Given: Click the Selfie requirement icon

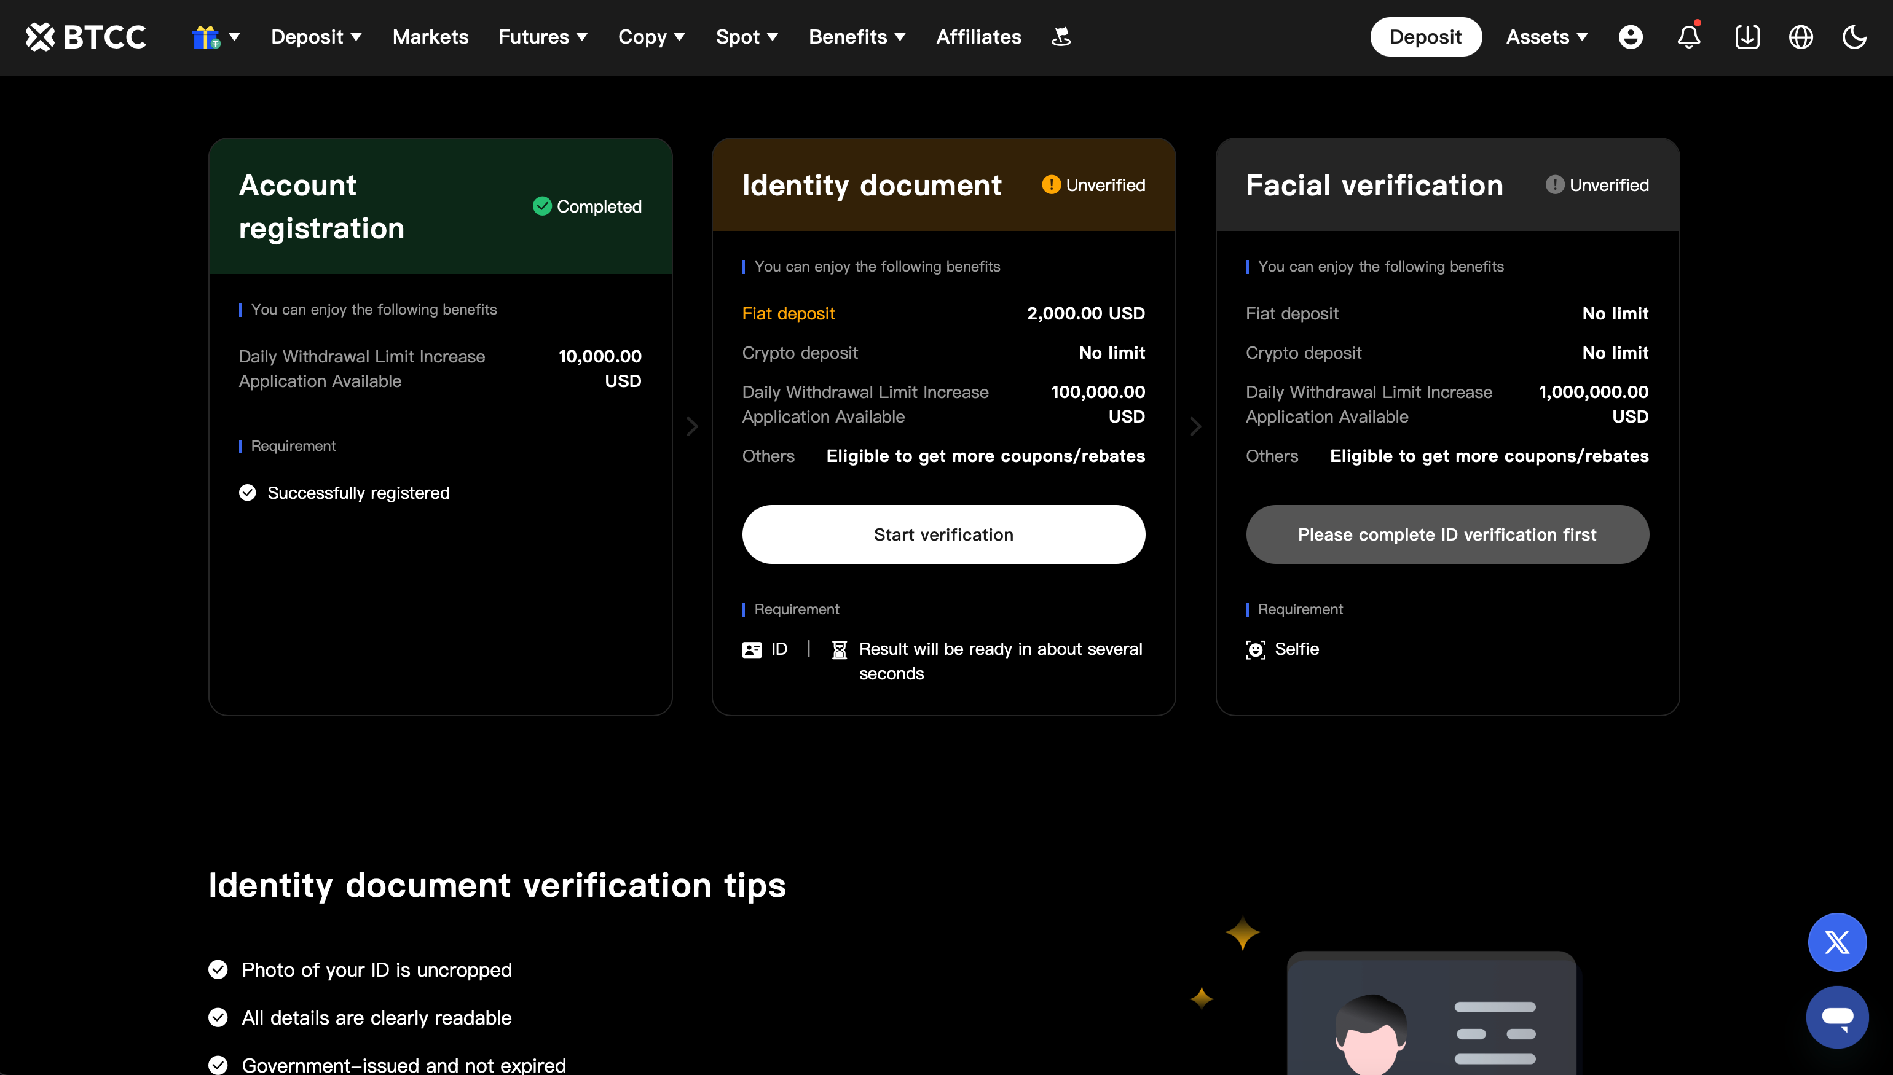Looking at the screenshot, I should [1255, 649].
